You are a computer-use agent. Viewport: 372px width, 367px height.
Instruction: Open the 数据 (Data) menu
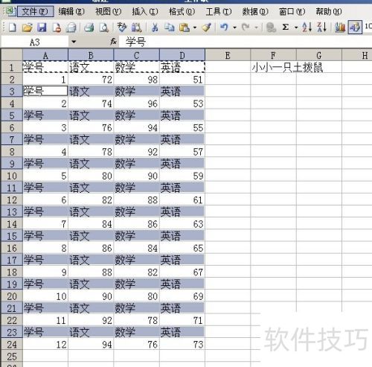coord(255,11)
